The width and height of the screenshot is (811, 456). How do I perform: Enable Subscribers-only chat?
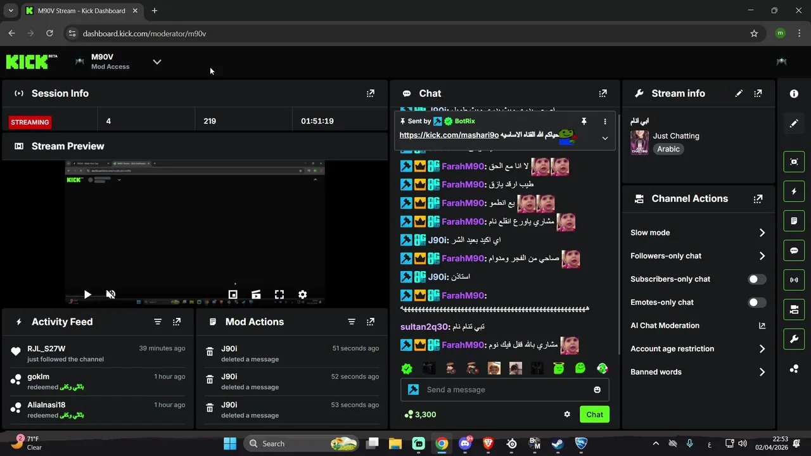pyautogui.click(x=757, y=279)
